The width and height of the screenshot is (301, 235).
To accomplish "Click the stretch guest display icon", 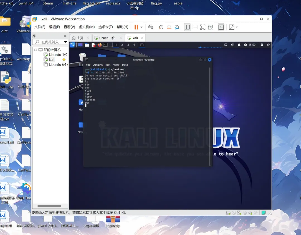I will pyautogui.click(x=232, y=27).
